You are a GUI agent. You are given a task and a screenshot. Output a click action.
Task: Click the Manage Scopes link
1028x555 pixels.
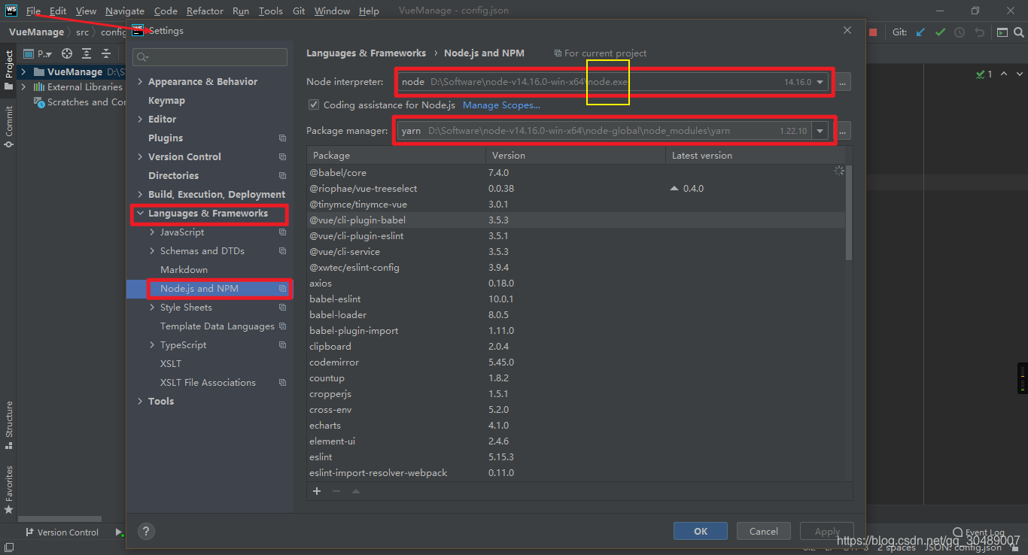[x=500, y=105]
